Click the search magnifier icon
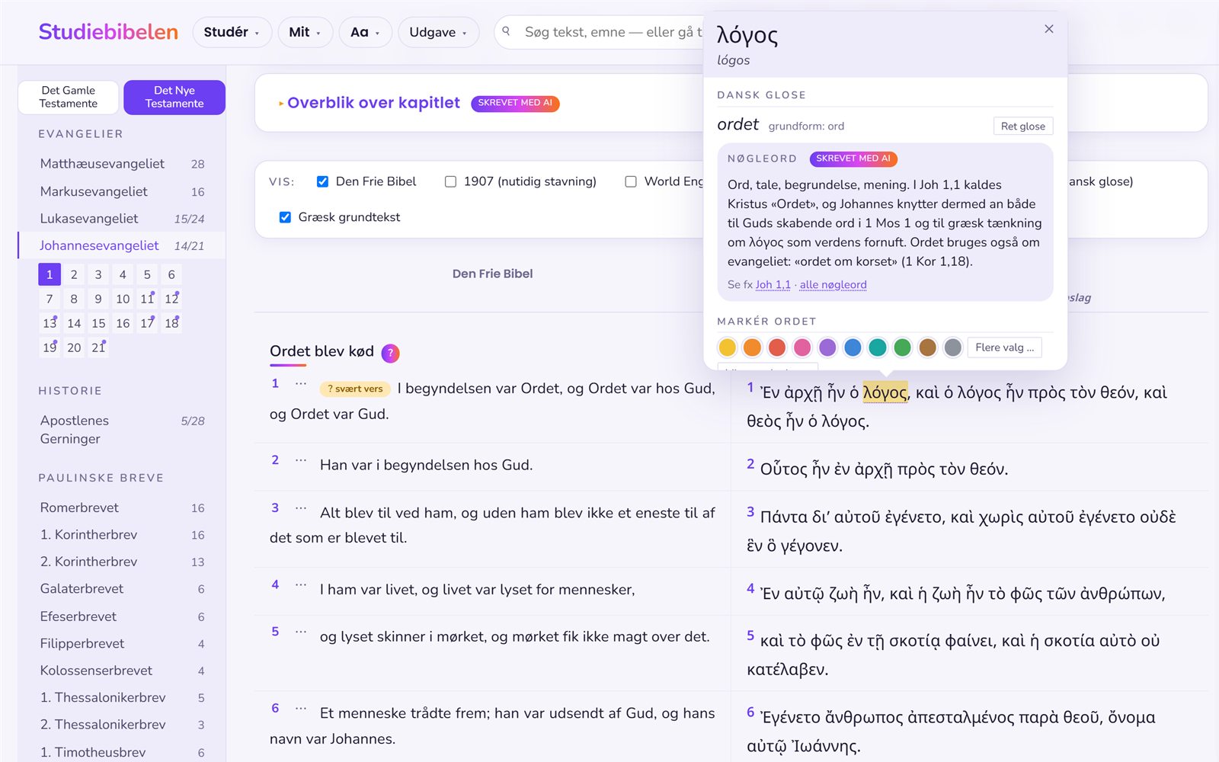1219x762 pixels. point(506,31)
